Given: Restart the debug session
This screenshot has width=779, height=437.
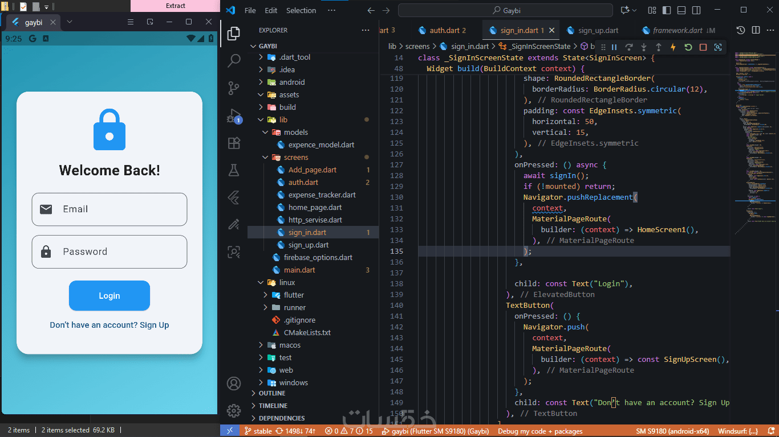Looking at the screenshot, I should point(688,47).
